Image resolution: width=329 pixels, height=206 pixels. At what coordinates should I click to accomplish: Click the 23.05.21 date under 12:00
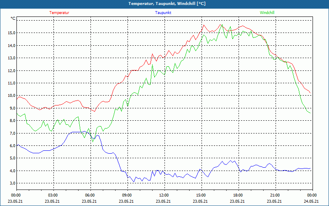[x=163, y=201]
